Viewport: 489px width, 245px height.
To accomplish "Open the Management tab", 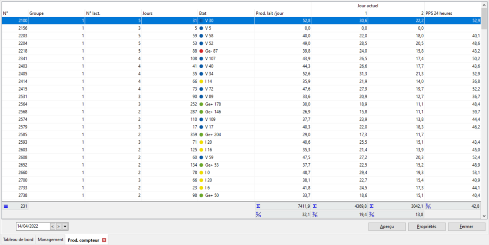I will click(51, 240).
